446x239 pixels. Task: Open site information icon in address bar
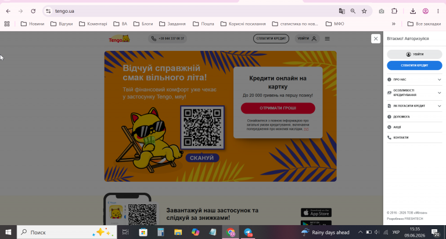click(48, 11)
